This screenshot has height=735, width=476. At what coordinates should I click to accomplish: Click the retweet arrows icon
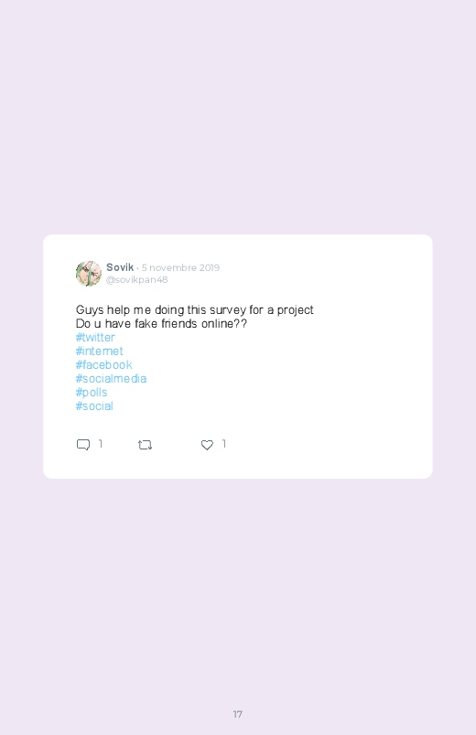click(145, 444)
